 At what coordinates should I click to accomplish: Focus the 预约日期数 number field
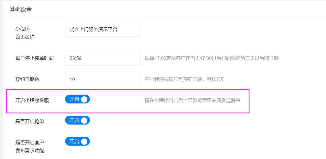(x=103, y=79)
